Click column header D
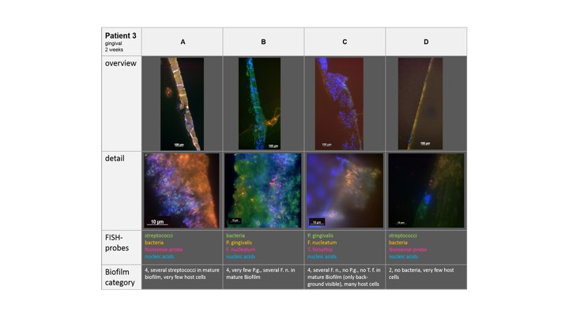The image size is (569, 320). coord(426,41)
